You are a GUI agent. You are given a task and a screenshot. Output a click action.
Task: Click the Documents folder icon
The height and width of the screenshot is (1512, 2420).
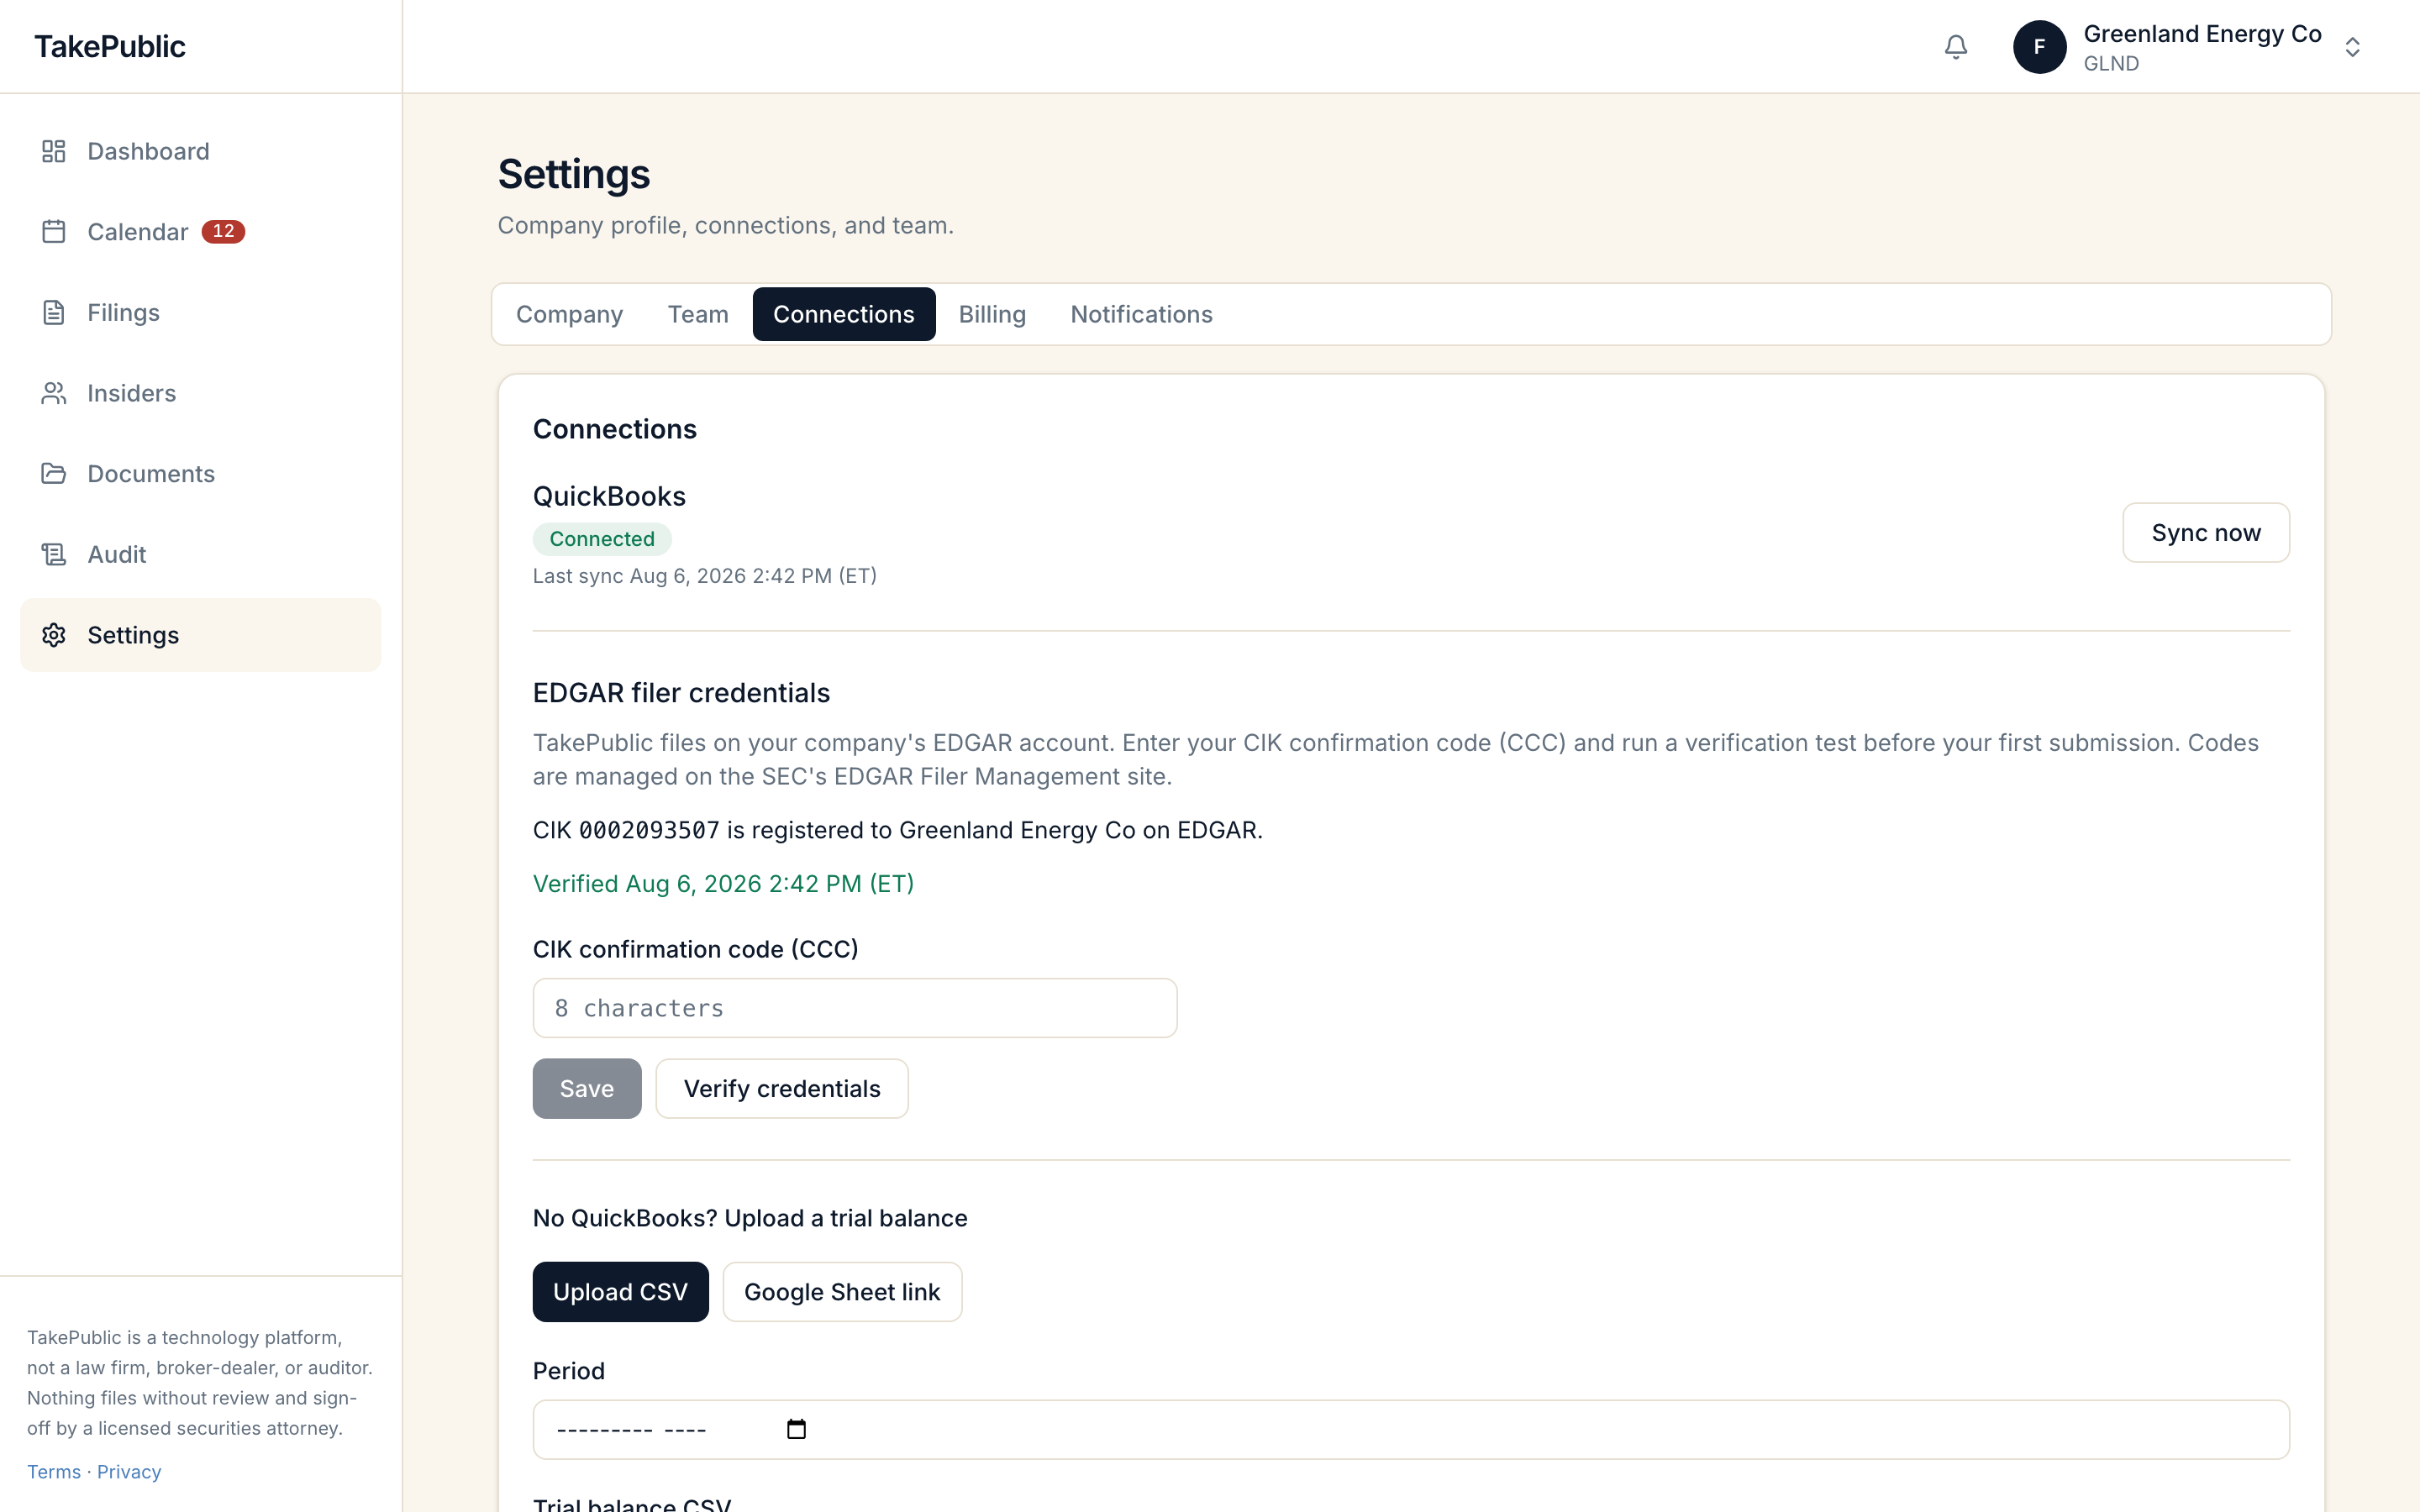pyautogui.click(x=54, y=474)
